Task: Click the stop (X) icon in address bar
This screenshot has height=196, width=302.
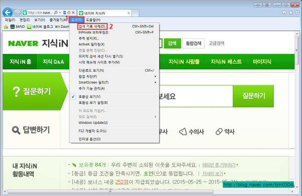Action: 73,13
